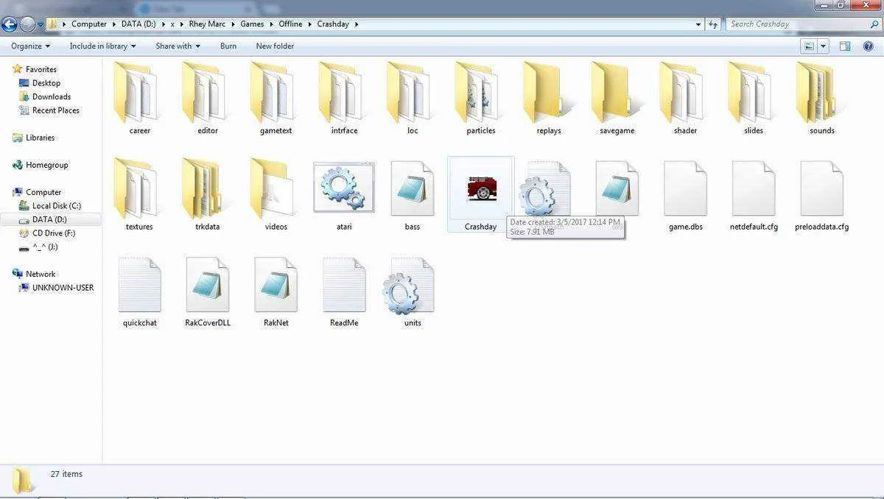Open the videos folder
Image resolution: width=884 pixels, height=499 pixels.
point(276,194)
